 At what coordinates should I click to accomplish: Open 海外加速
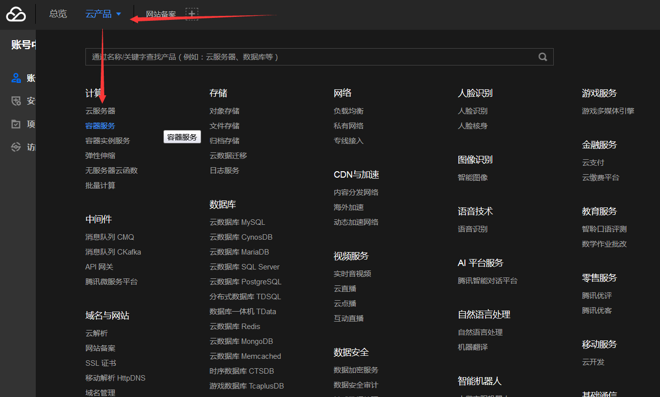pos(349,207)
